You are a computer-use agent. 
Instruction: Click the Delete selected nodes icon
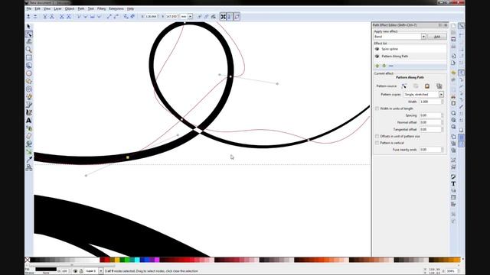point(35,17)
